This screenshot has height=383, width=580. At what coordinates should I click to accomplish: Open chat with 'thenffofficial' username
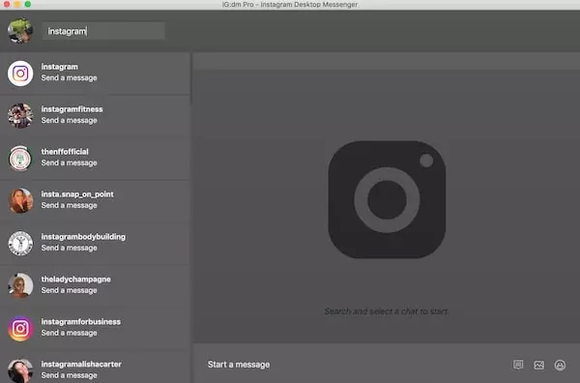(65, 152)
